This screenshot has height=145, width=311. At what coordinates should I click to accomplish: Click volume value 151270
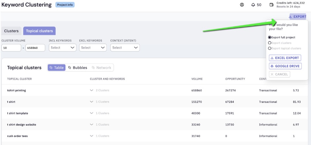point(197,102)
